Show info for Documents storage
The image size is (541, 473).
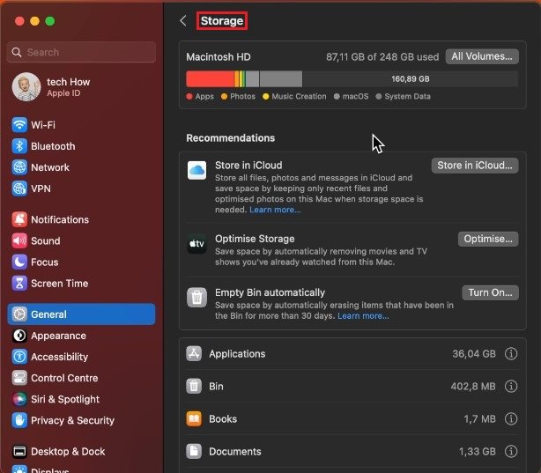511,451
